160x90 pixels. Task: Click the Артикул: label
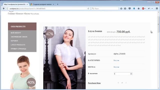[x=92, y=54]
